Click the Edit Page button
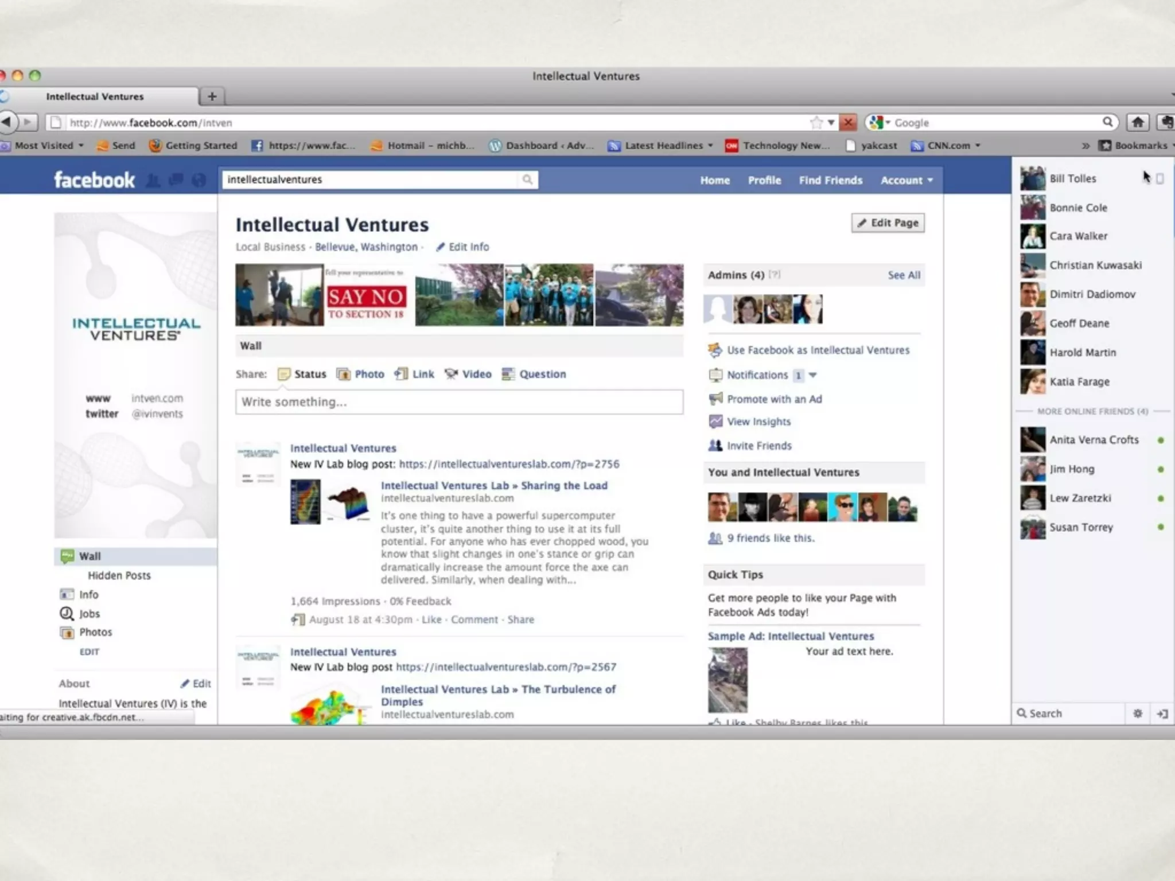This screenshot has height=881, width=1175. (x=888, y=223)
